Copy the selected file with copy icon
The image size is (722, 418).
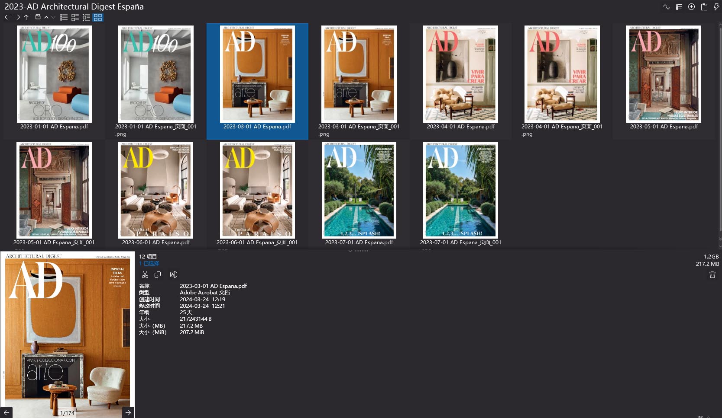click(158, 274)
